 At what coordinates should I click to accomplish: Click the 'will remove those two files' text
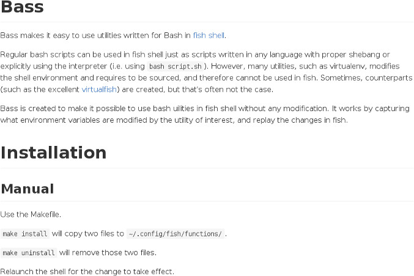pos(108,253)
